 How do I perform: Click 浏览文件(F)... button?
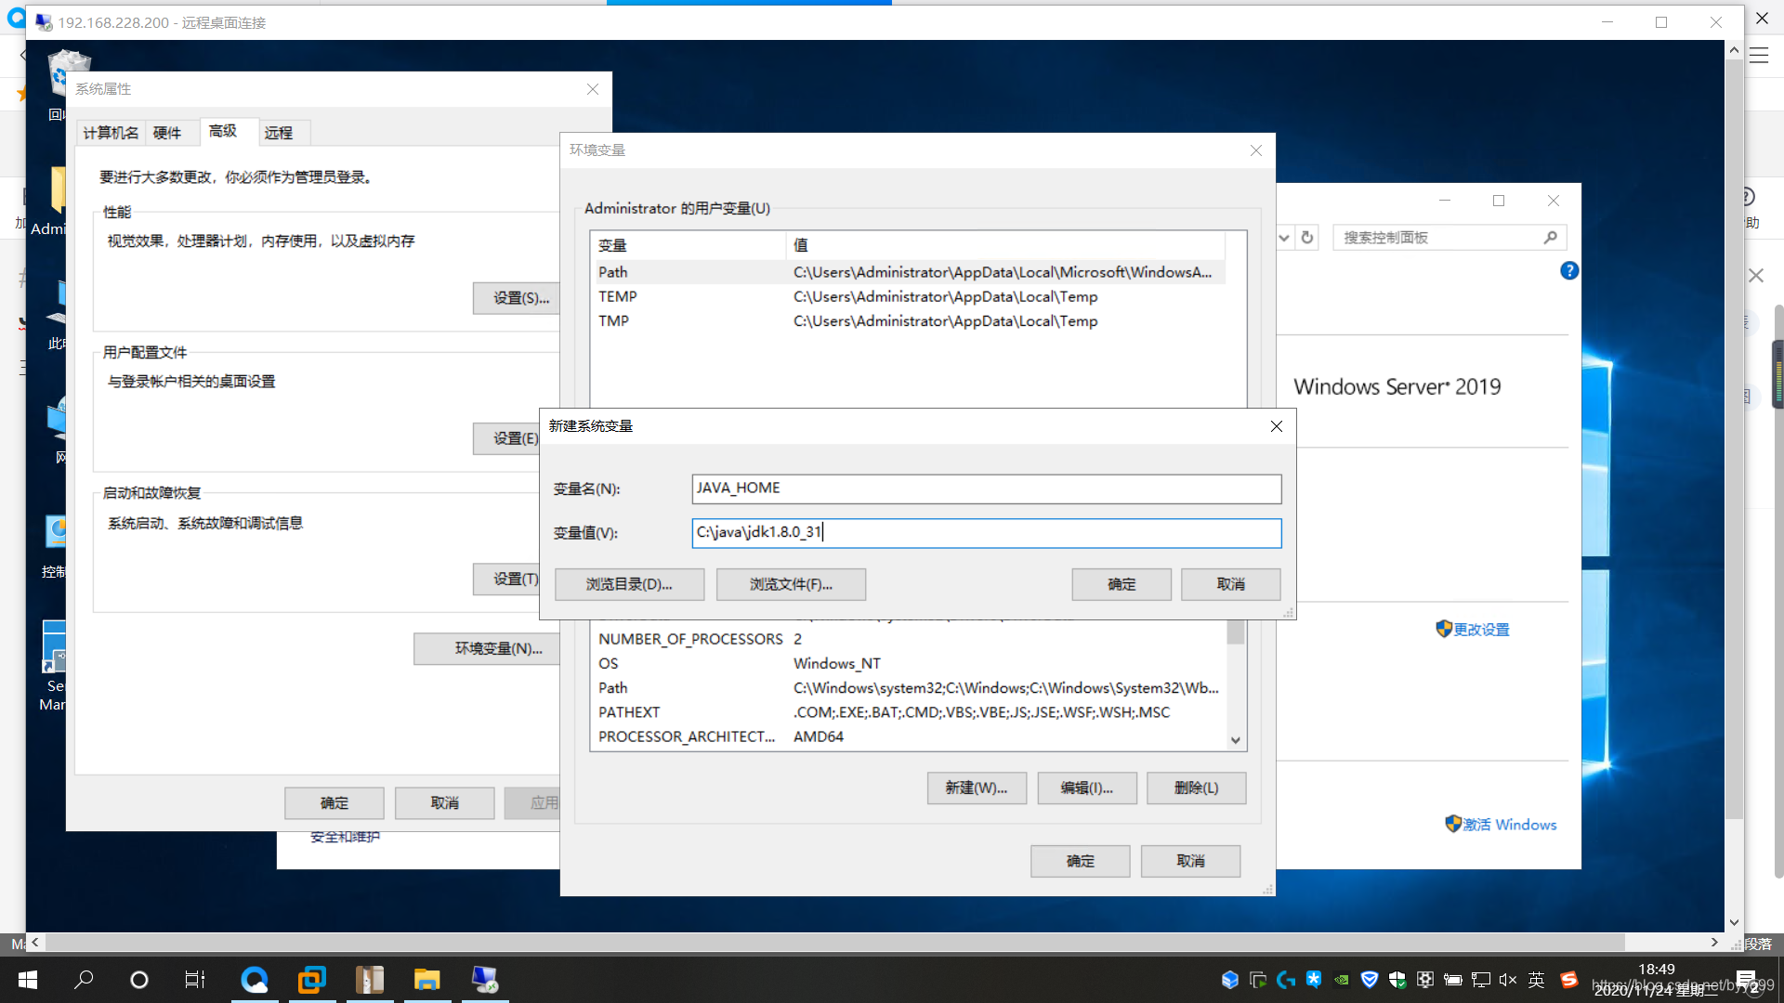tap(791, 584)
